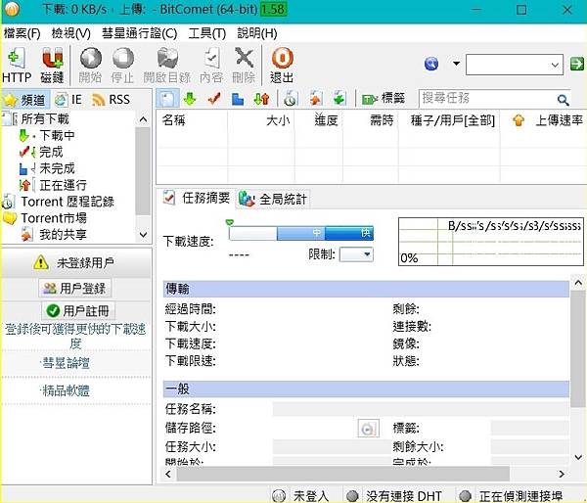The height and width of the screenshot is (503, 587).
Task: Select 正在運行 tree item
Action: pos(63,185)
